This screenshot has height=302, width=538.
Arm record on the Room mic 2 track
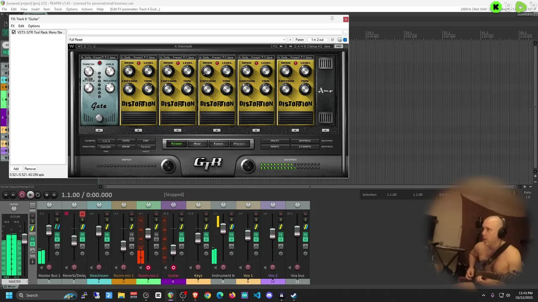148,268
